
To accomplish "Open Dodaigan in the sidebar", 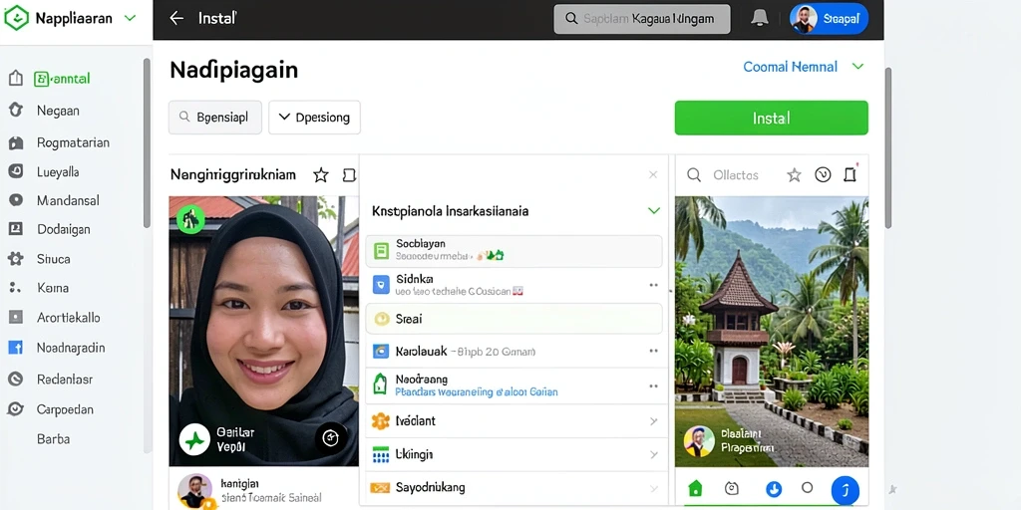I will click(x=63, y=229).
